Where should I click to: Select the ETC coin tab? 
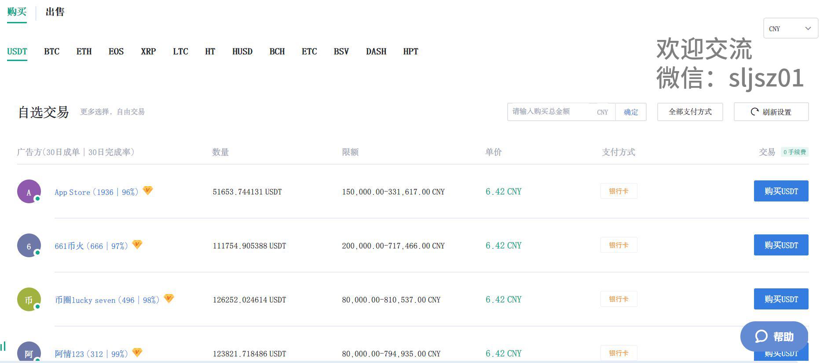coord(309,51)
